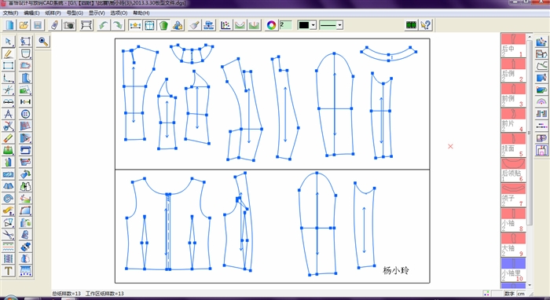This screenshot has height=300, width=550.
Task: Open the 号型(G) menu
Action: tap(75, 13)
